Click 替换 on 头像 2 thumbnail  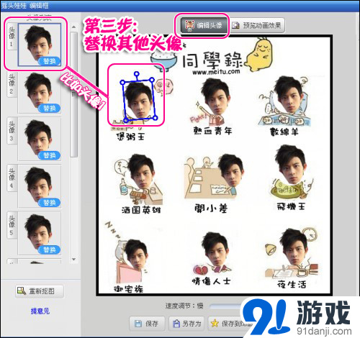coord(49,109)
